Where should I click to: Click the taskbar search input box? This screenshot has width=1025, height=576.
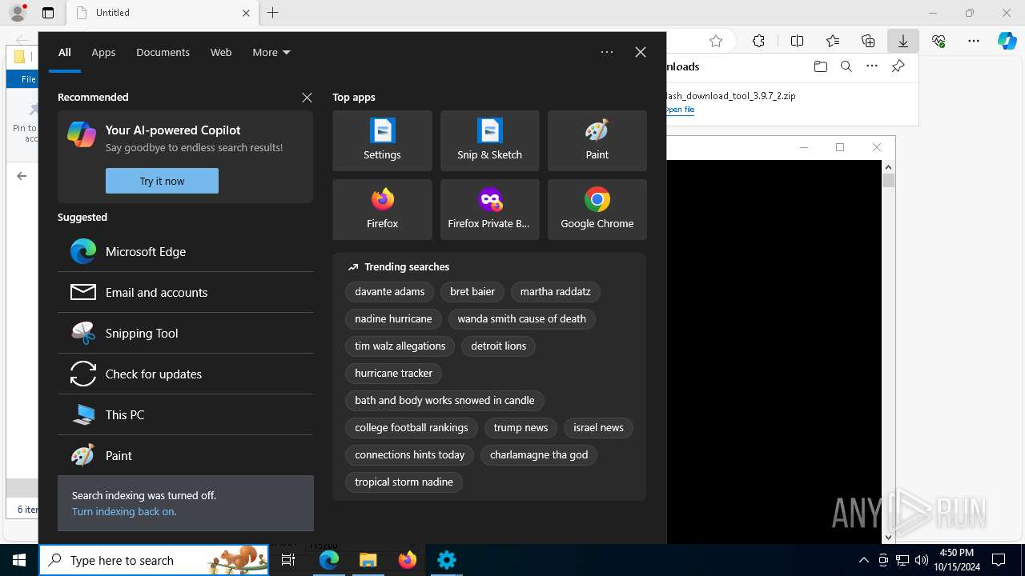click(154, 560)
